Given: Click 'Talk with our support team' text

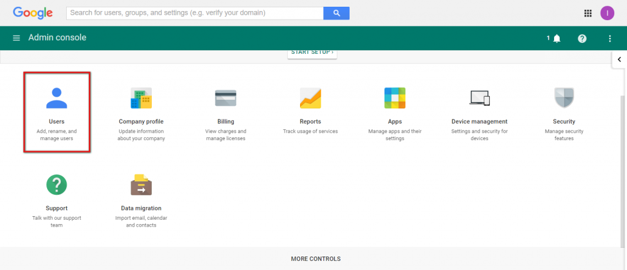Looking at the screenshot, I should 56,222.
